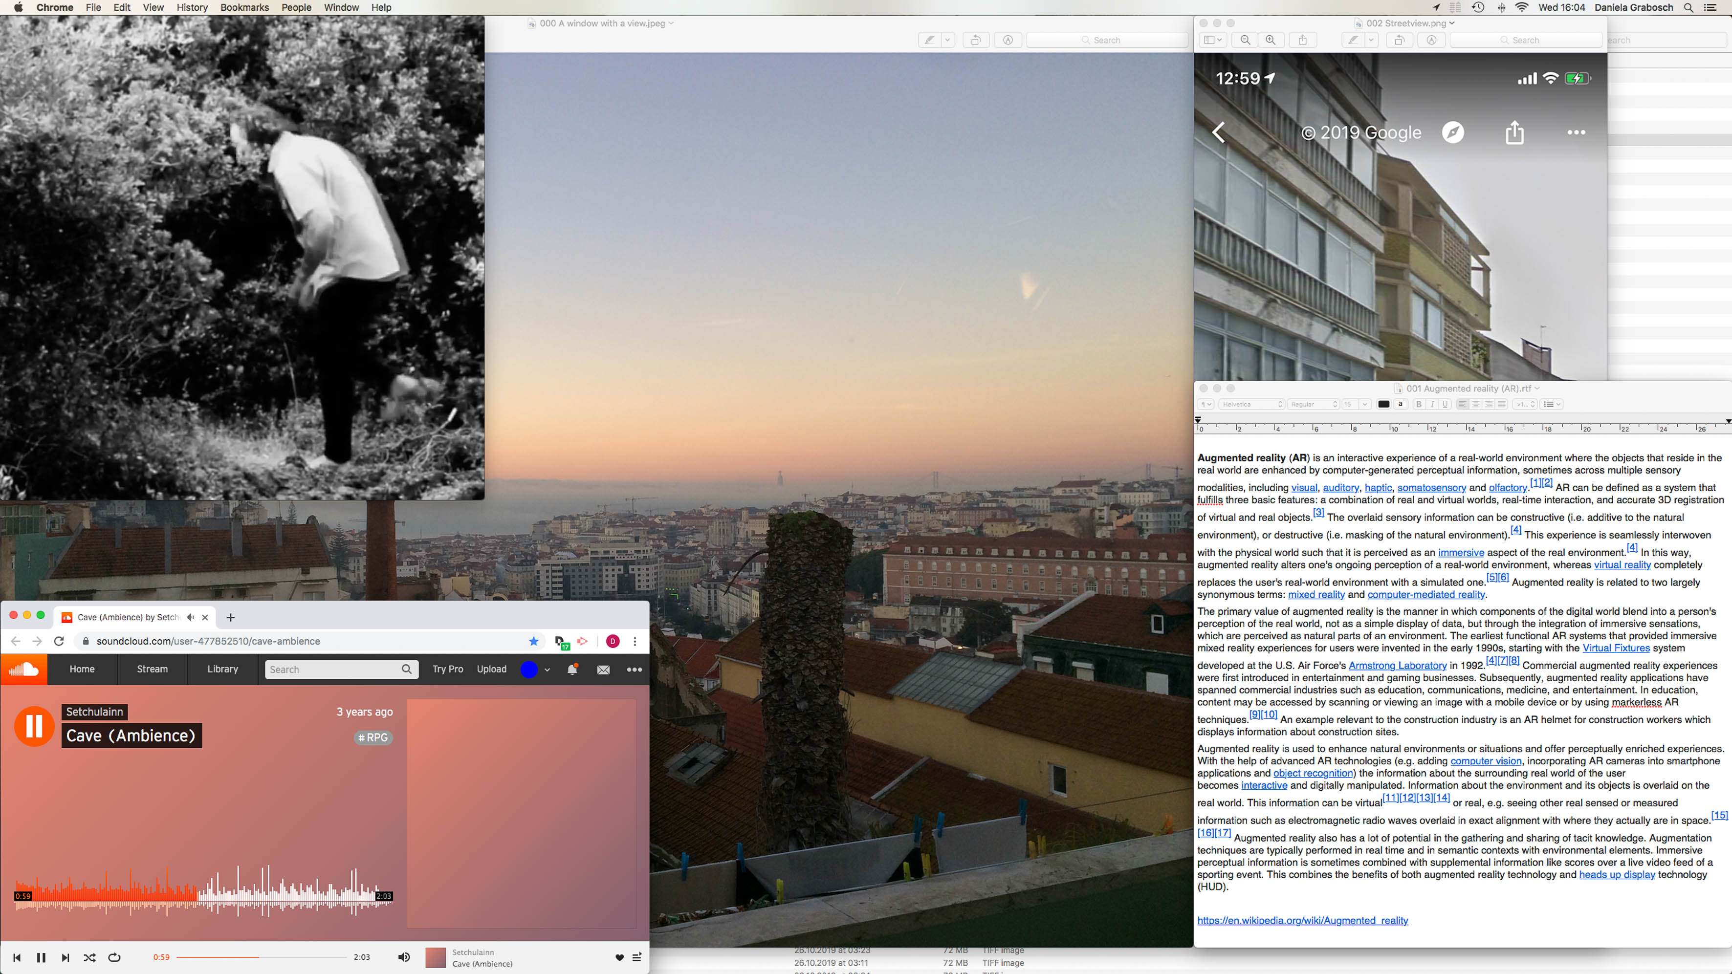Viewport: 1732px width, 974px height.
Task: Toggle repeat in the SoundCloud player bar
Action: [114, 957]
